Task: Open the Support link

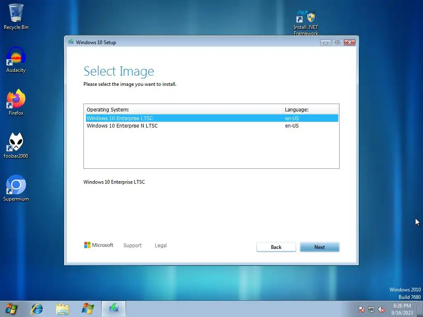Action: (x=133, y=245)
